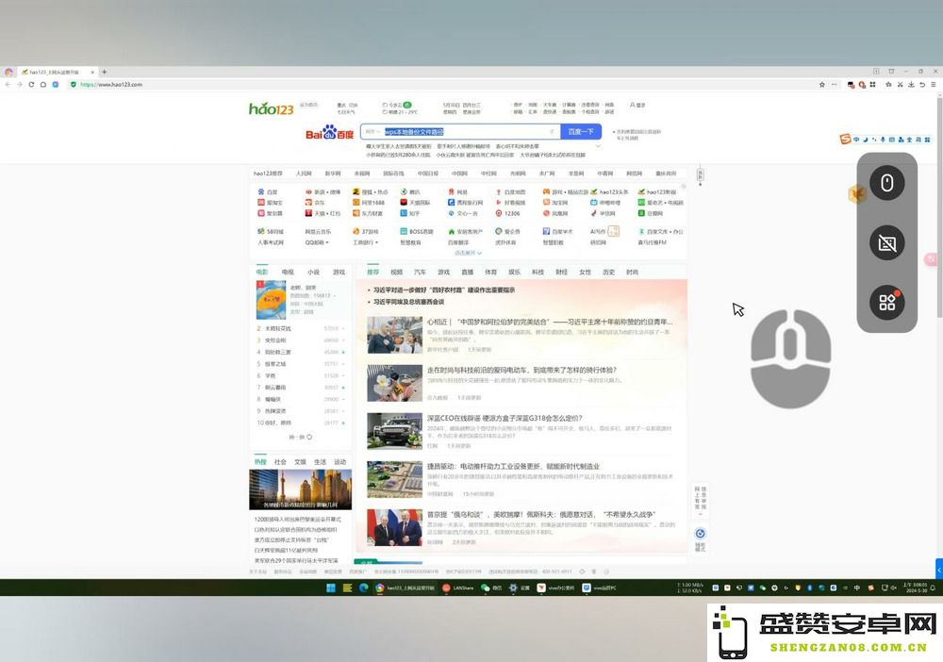Open the 深蓝CEO在线辟谣 news headline
The image size is (943, 662).
[x=504, y=418]
